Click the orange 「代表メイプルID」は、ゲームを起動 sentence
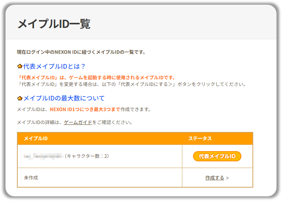 click(x=96, y=77)
